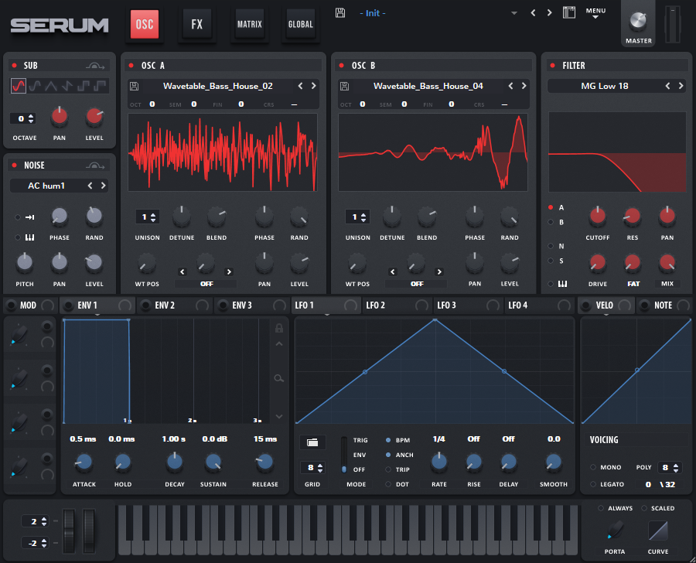Select next noise sample after AC hum1
The image size is (696, 563).
103,186
